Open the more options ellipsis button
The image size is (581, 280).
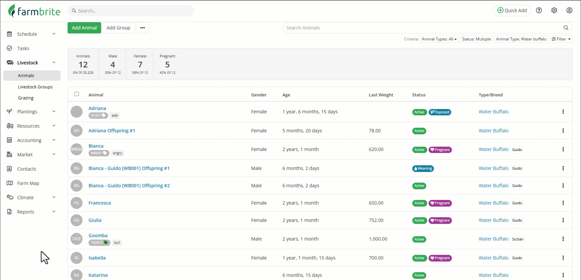tap(143, 28)
